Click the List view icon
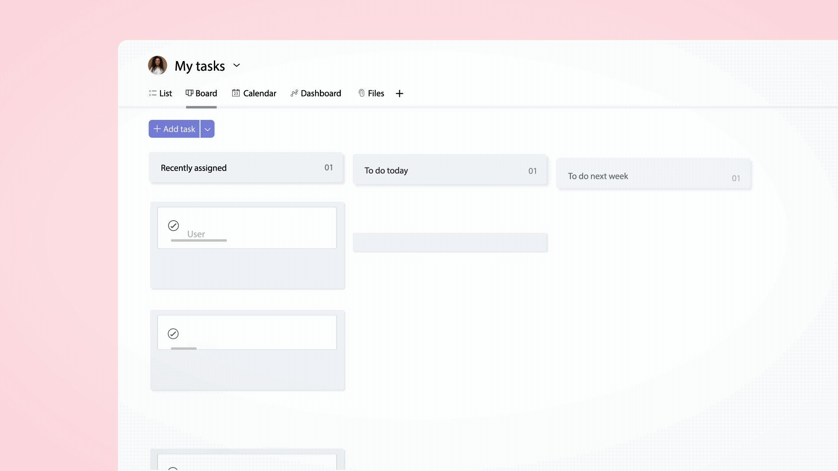The image size is (838, 471). coord(152,93)
